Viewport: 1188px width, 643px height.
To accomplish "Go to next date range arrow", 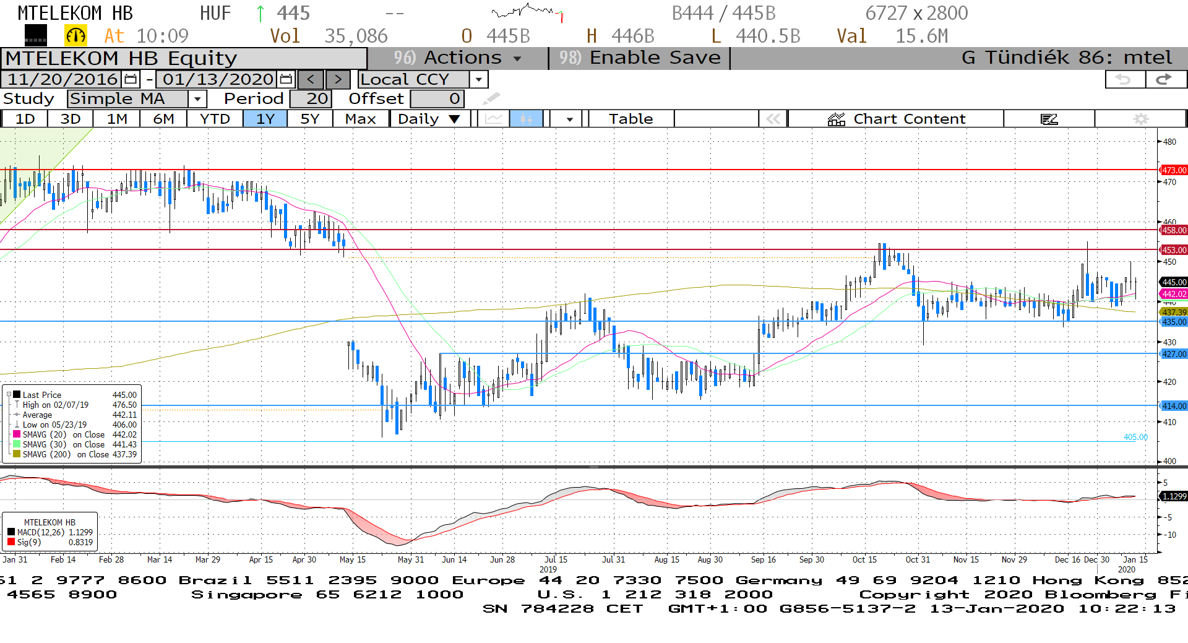I will (x=338, y=79).
